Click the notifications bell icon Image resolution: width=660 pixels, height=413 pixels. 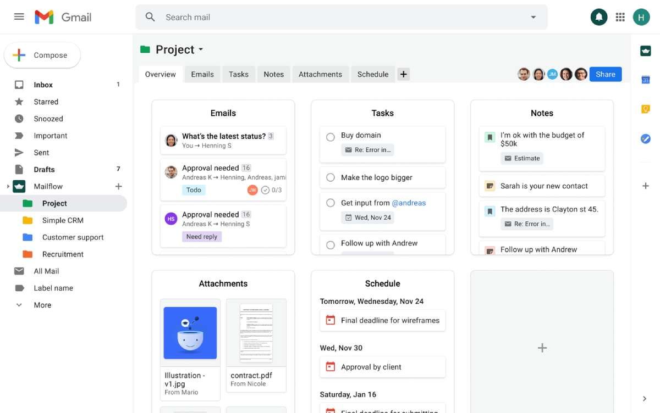click(599, 17)
